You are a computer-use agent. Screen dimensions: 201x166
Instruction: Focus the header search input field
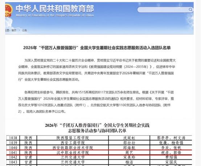(163, 10)
